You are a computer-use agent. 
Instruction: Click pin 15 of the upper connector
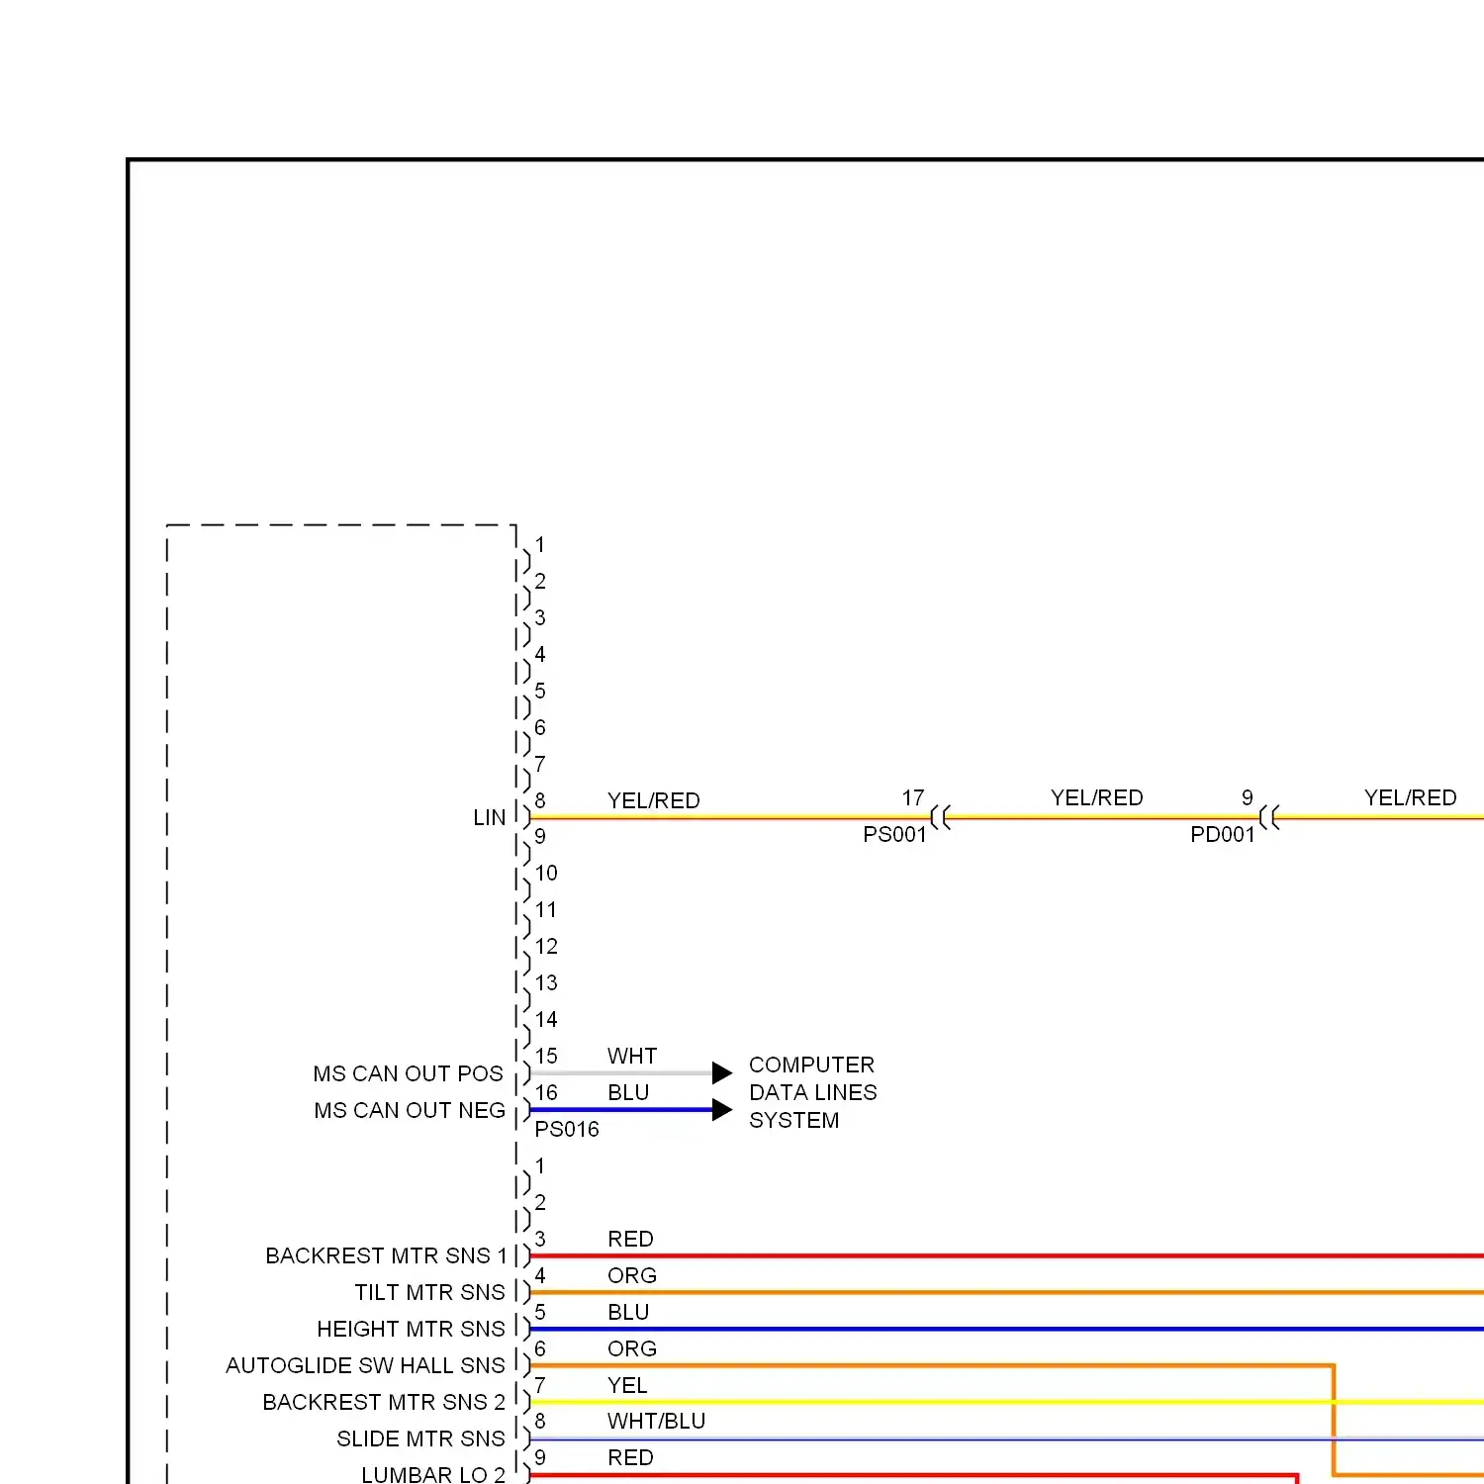pos(546,1056)
